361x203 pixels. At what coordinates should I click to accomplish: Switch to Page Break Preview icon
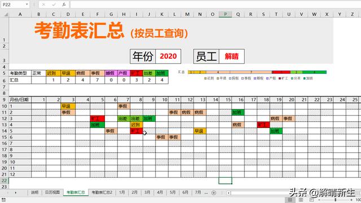(x=311, y=200)
